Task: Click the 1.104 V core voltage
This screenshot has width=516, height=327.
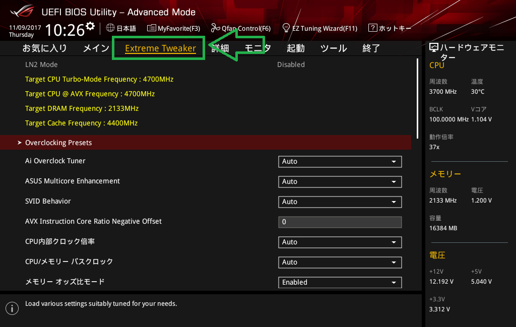Action: click(x=481, y=119)
